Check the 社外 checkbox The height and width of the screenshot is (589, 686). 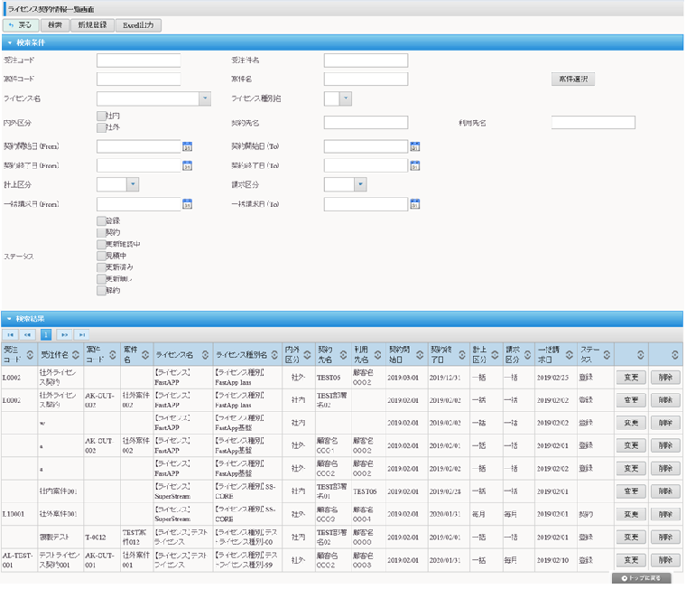click(101, 127)
